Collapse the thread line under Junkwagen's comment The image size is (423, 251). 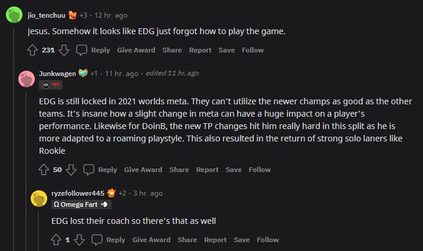tap(26, 171)
